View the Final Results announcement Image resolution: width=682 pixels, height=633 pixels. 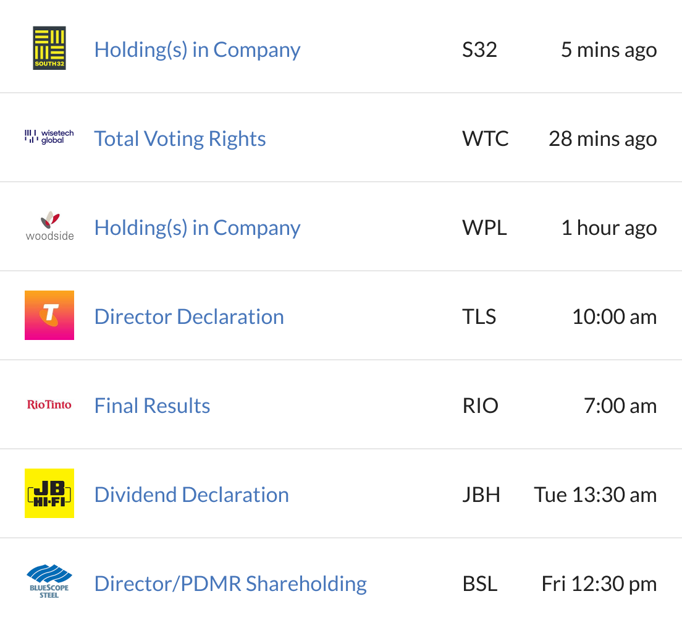[x=152, y=406]
